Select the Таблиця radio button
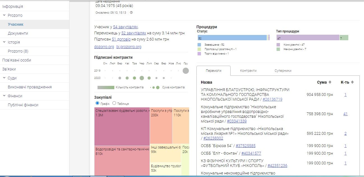364x177 pixels. 114,103
